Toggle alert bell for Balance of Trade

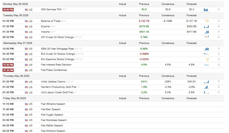pos(219,21)
